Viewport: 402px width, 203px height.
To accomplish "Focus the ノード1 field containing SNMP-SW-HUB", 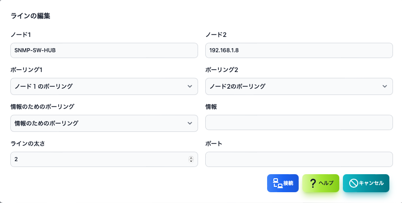I will (104, 50).
